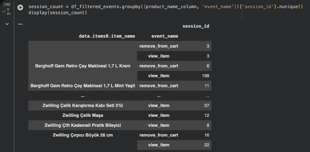Image resolution: width=310 pixels, height=152 pixels.
Task: Select the Berghoff Mint Yeşil product row
Action: coord(83,86)
